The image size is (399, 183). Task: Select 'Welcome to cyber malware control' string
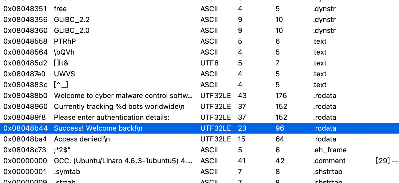pos(123,96)
